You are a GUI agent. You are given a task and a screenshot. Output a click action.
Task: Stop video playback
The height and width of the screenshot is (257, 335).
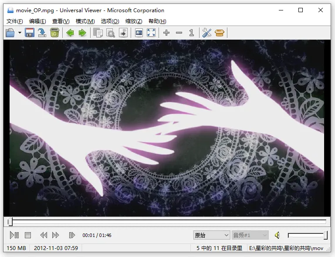[x=28, y=235]
